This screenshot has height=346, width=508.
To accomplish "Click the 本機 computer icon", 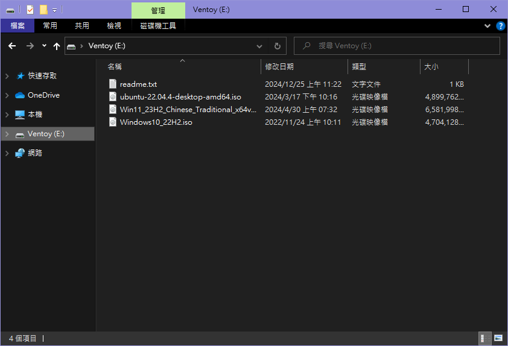I will pyautogui.click(x=20, y=115).
